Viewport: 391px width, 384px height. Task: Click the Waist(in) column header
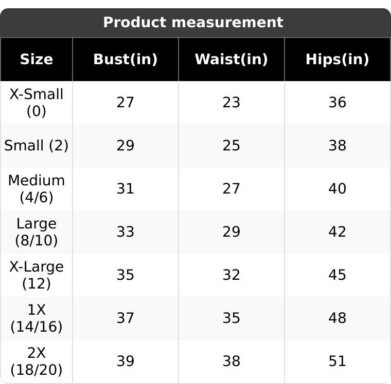tap(231, 60)
